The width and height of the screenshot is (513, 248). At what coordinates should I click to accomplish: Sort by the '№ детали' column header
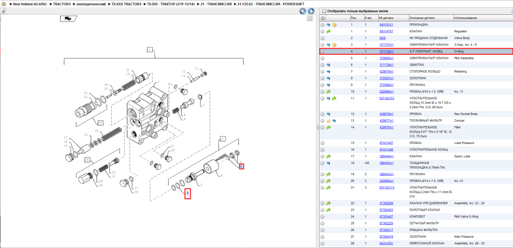(392, 18)
